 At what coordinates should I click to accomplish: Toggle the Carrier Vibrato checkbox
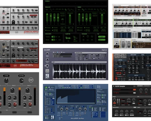click(x=78, y=28)
